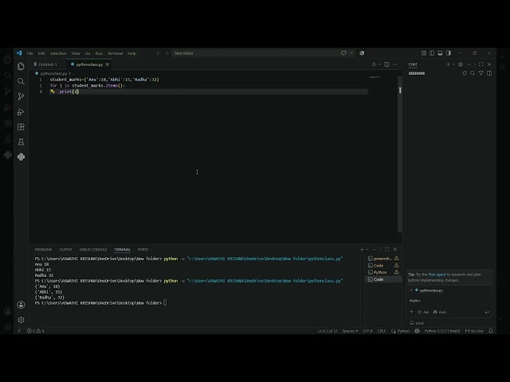Maximize the chat panel
The height and width of the screenshot is (382, 510).
pos(481,64)
